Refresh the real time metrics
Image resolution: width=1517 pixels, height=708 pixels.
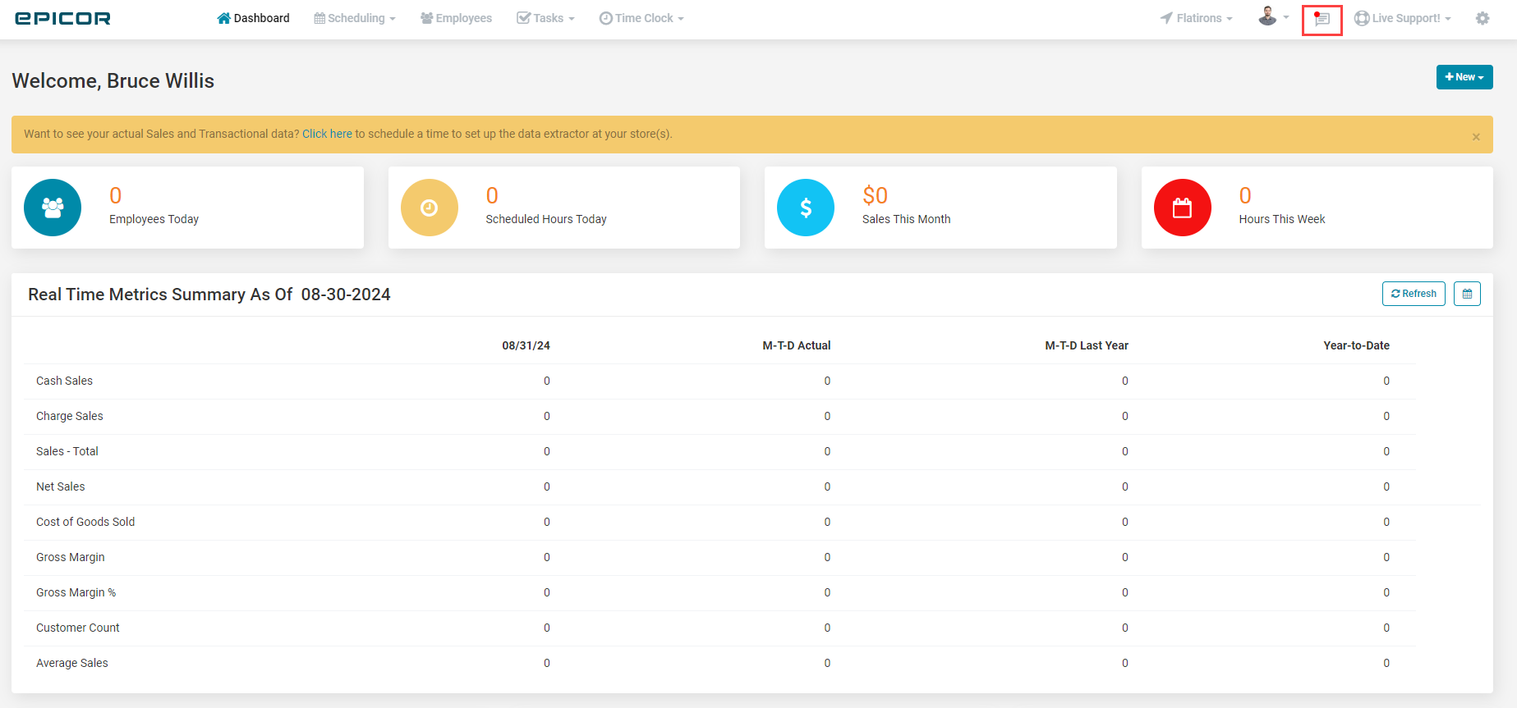1414,294
